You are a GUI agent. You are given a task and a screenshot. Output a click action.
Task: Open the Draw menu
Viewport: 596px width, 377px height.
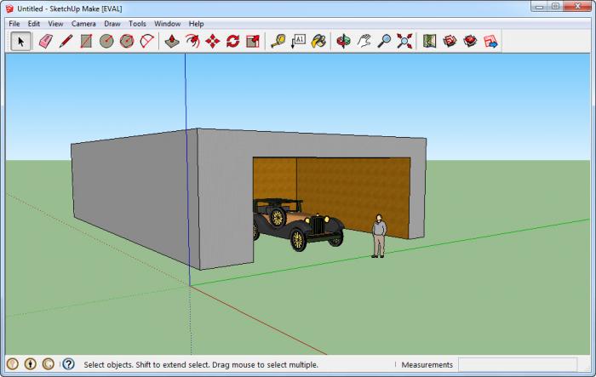pyautogui.click(x=112, y=24)
